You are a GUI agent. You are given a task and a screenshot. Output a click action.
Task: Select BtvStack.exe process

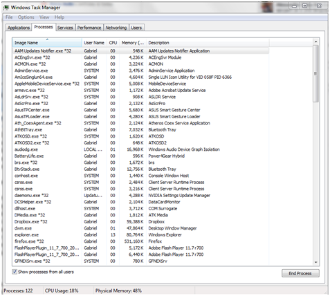coord(140,169)
